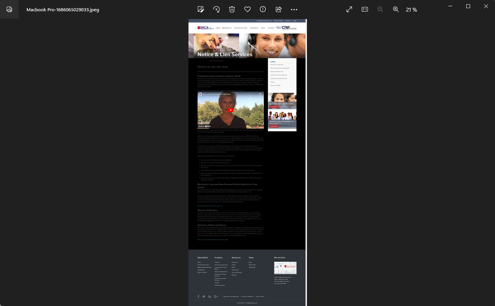Share the image

tap(279, 9)
